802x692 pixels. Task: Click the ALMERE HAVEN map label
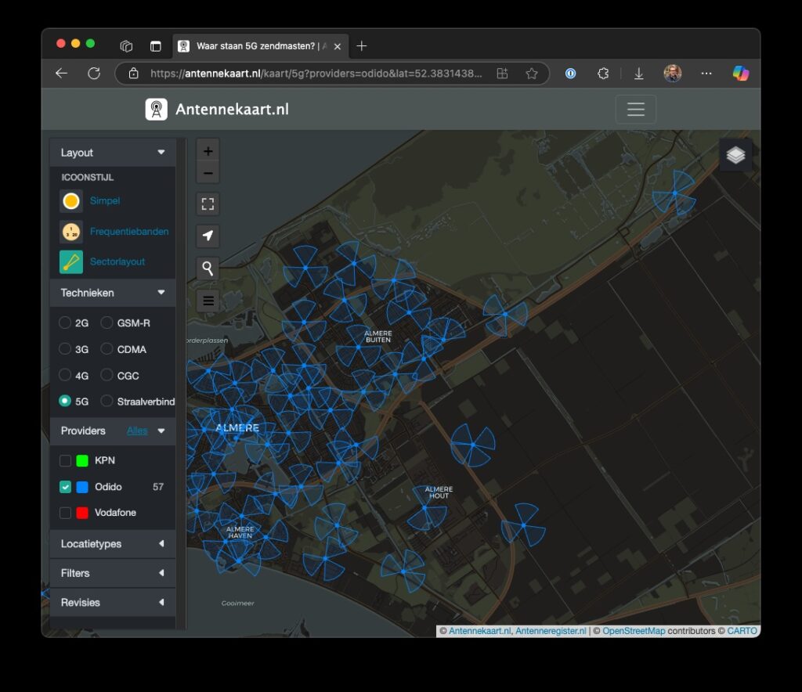pyautogui.click(x=240, y=532)
